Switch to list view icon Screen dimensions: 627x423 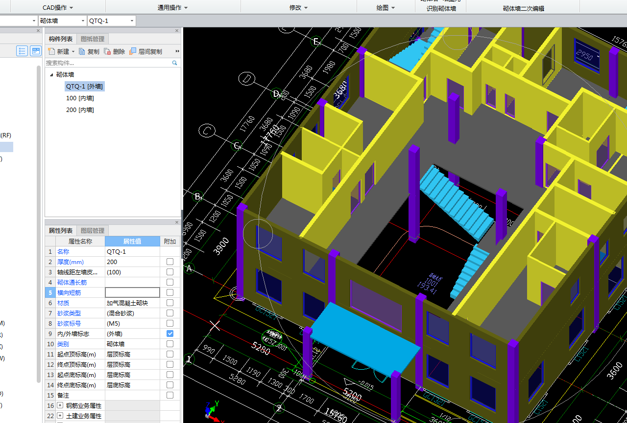coord(22,51)
